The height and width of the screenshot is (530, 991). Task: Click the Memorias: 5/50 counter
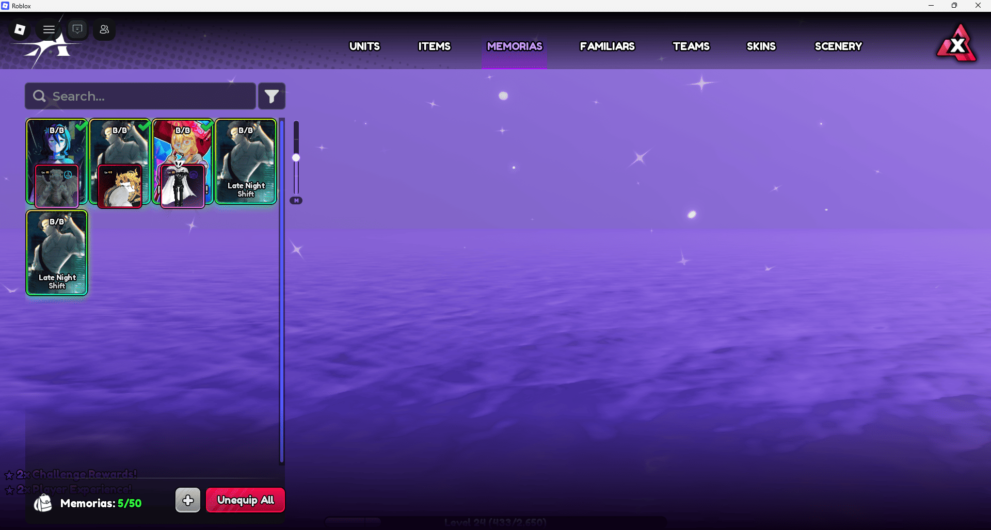[x=101, y=503]
